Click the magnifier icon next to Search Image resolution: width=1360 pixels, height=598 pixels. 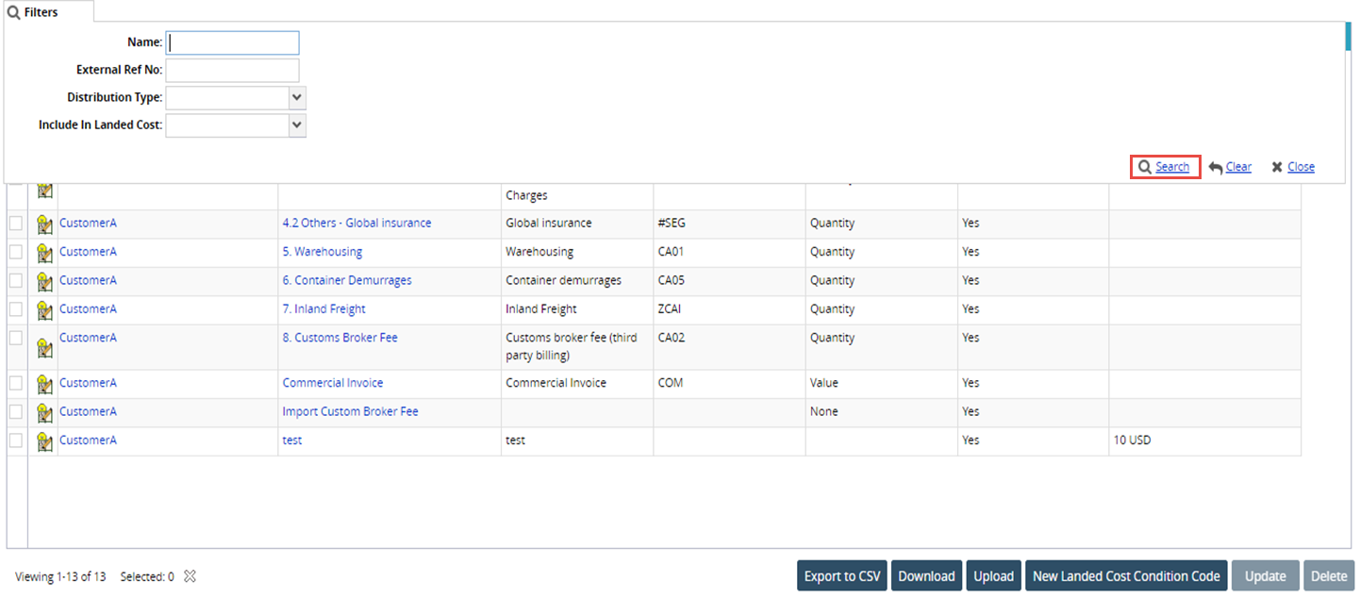pos(1144,167)
